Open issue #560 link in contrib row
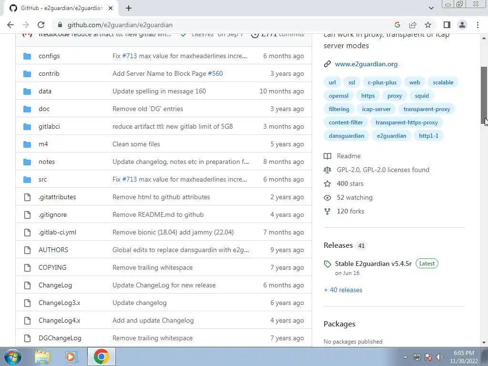The width and height of the screenshot is (488, 366). [x=215, y=73]
